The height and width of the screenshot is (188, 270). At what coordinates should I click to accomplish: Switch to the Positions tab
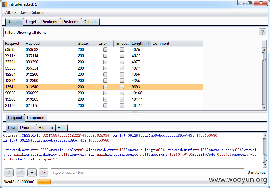[49, 22]
